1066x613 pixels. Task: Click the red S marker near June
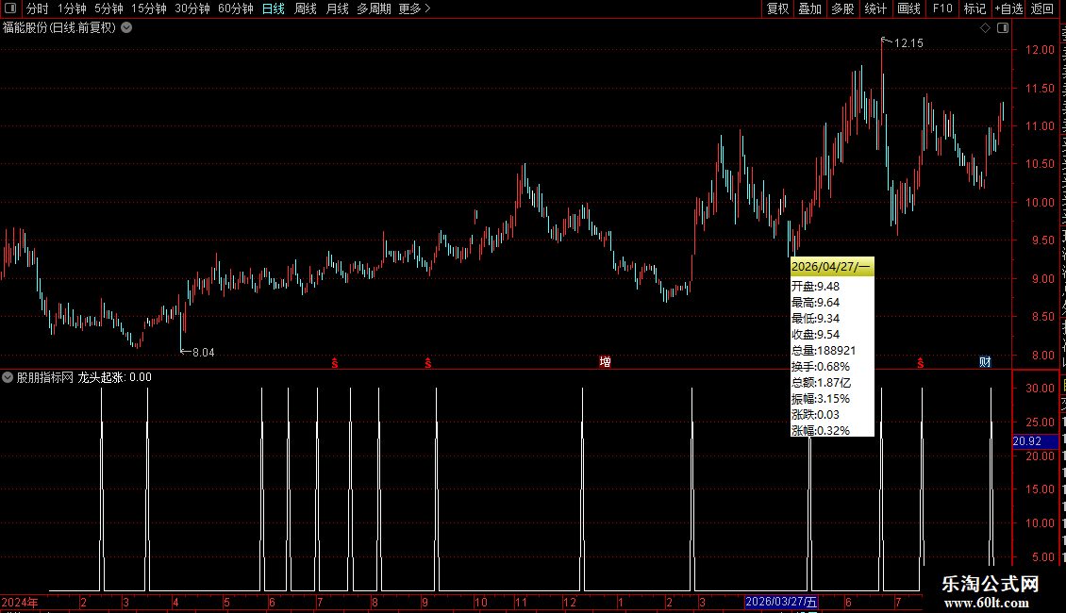[921, 363]
